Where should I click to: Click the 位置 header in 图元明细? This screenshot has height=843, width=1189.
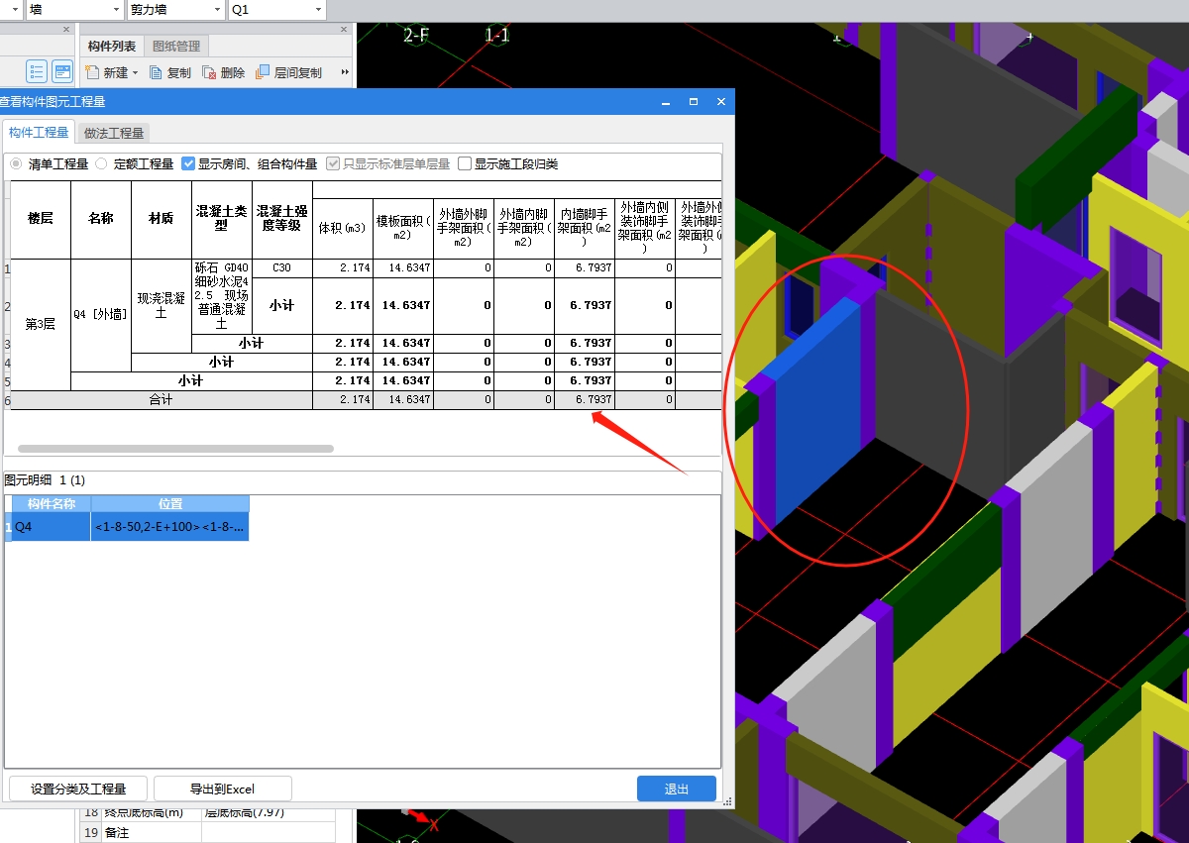pos(169,504)
